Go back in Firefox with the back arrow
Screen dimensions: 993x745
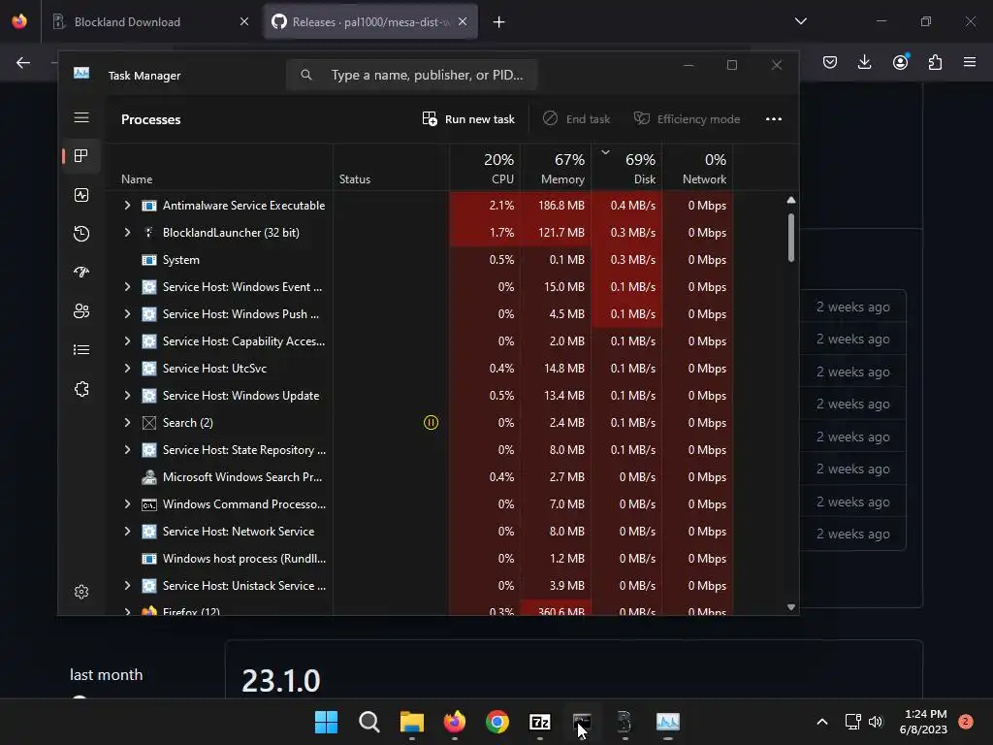tap(23, 62)
